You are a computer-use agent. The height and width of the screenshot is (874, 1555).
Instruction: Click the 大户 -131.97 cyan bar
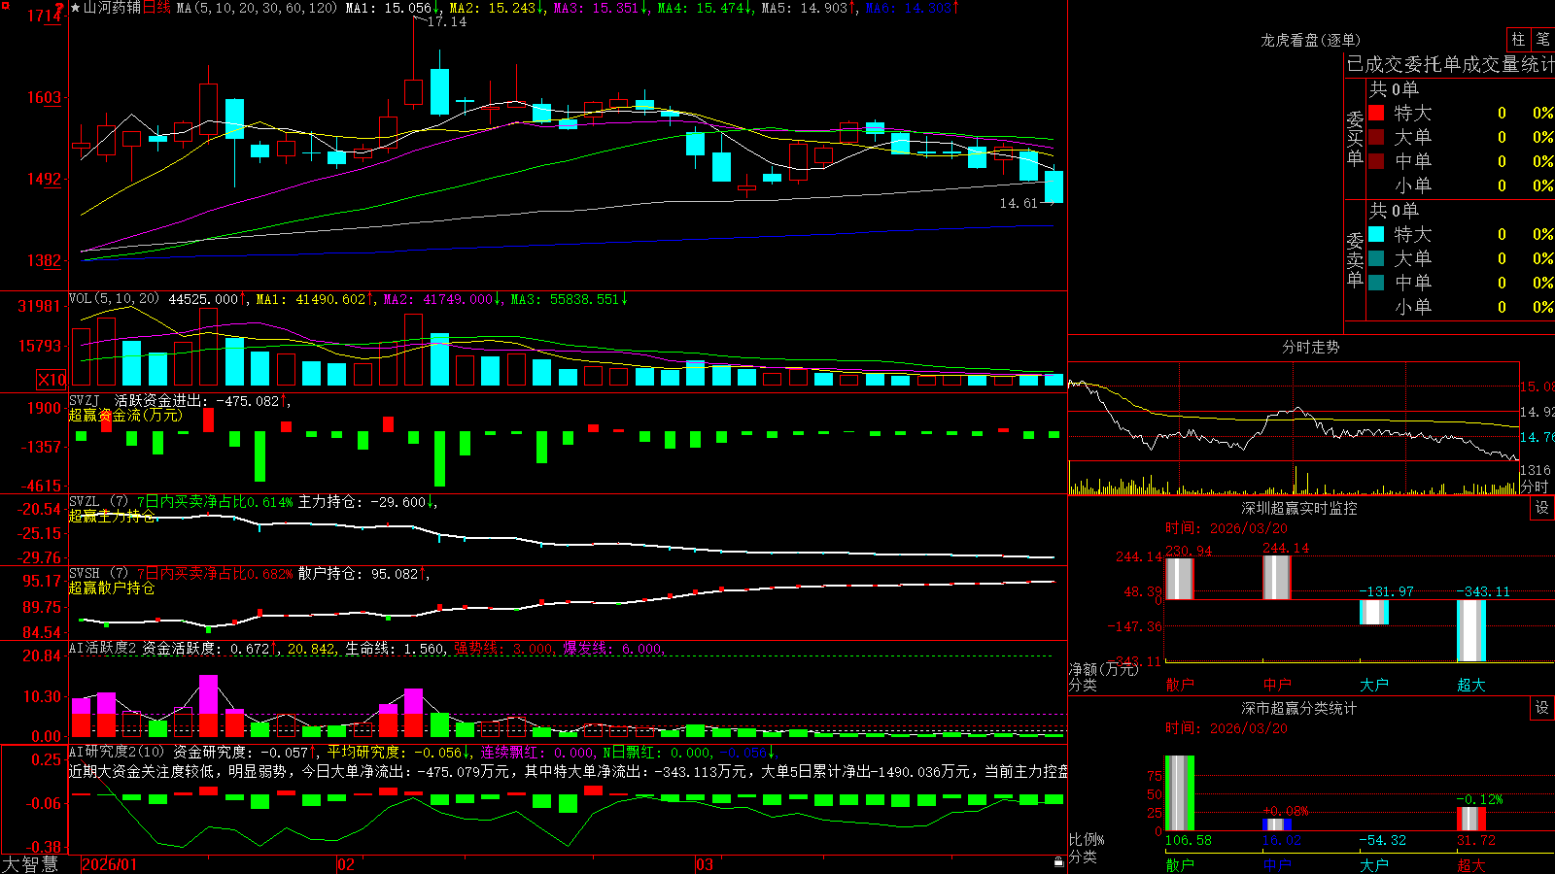(1373, 612)
